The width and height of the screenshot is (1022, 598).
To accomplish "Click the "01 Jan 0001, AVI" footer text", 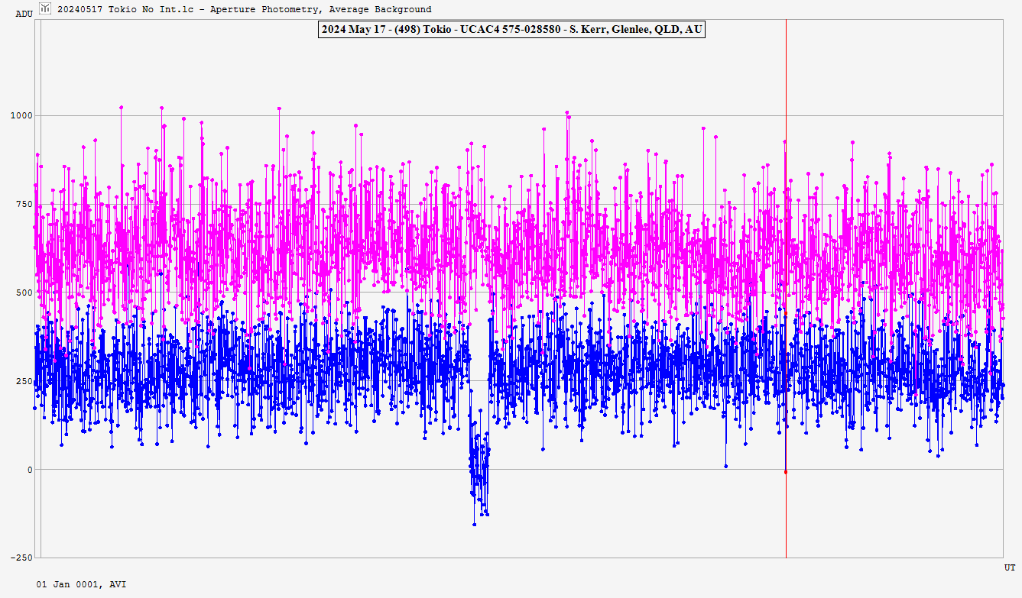I will (81, 584).
